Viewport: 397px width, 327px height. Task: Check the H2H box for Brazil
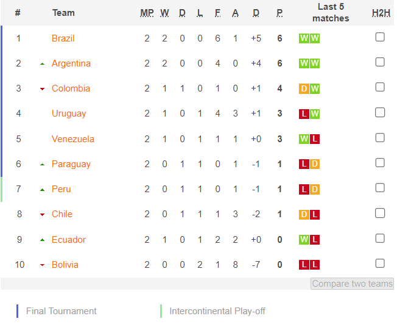point(380,37)
